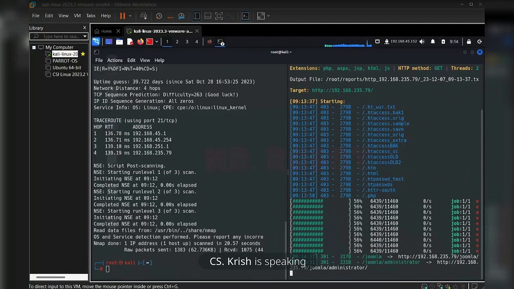
Task: Pause the VM with the orange pause button
Action: (122, 16)
